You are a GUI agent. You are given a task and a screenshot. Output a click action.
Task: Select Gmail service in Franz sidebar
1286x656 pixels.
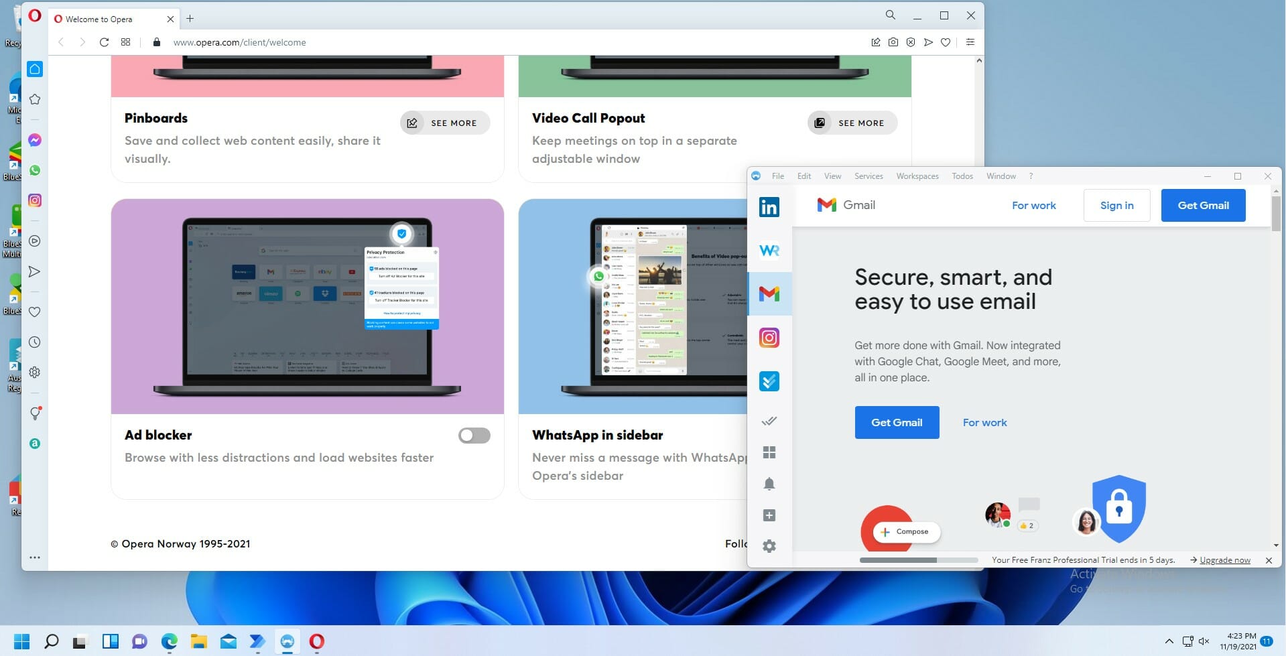pos(769,293)
